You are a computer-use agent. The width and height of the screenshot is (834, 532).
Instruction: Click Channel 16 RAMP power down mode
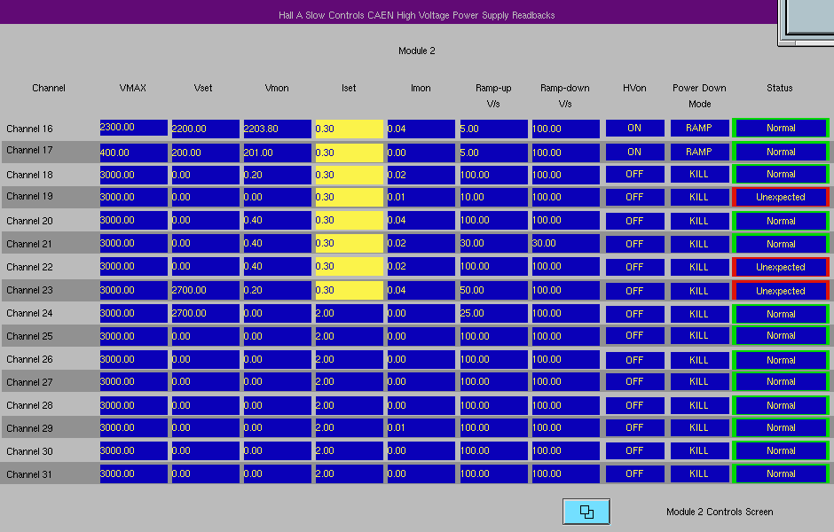click(699, 128)
